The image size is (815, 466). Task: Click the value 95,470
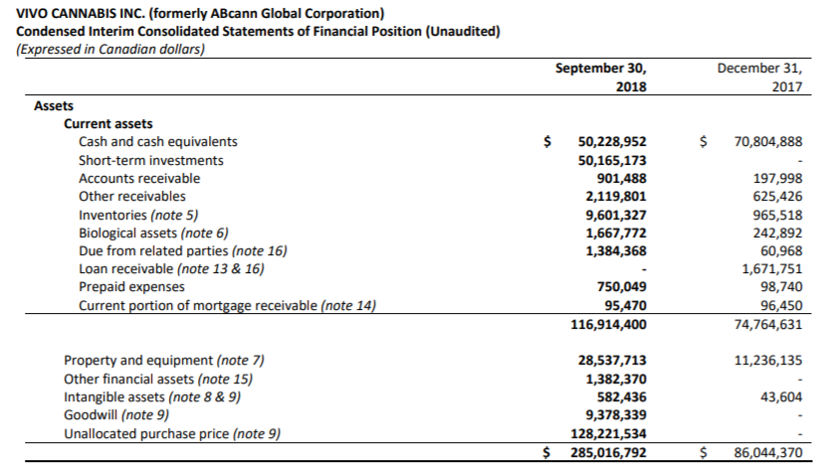click(625, 305)
